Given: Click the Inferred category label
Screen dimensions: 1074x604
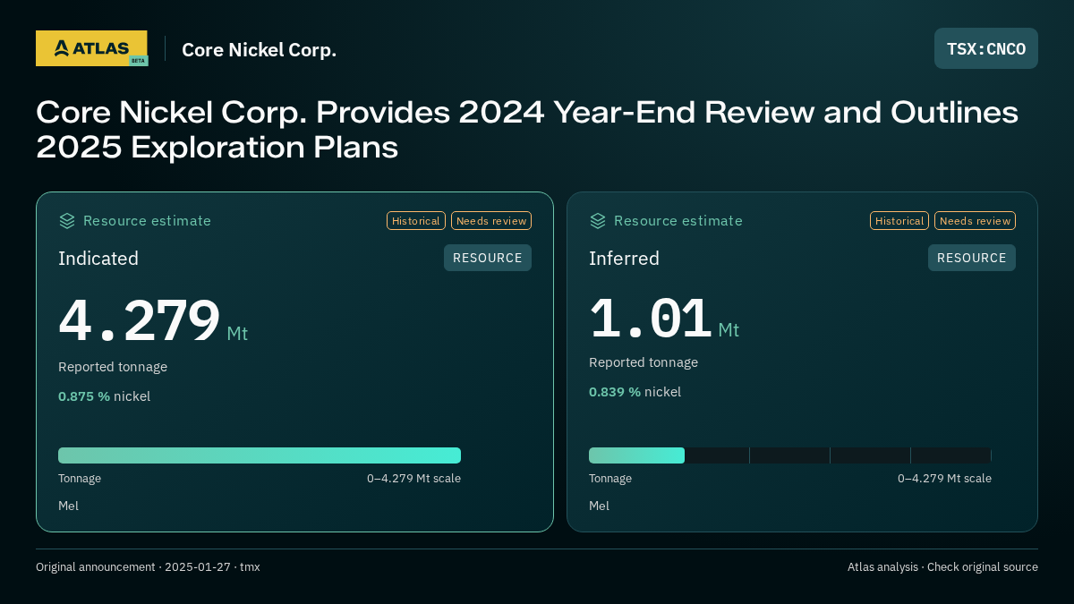Looking at the screenshot, I should pyautogui.click(x=624, y=259).
